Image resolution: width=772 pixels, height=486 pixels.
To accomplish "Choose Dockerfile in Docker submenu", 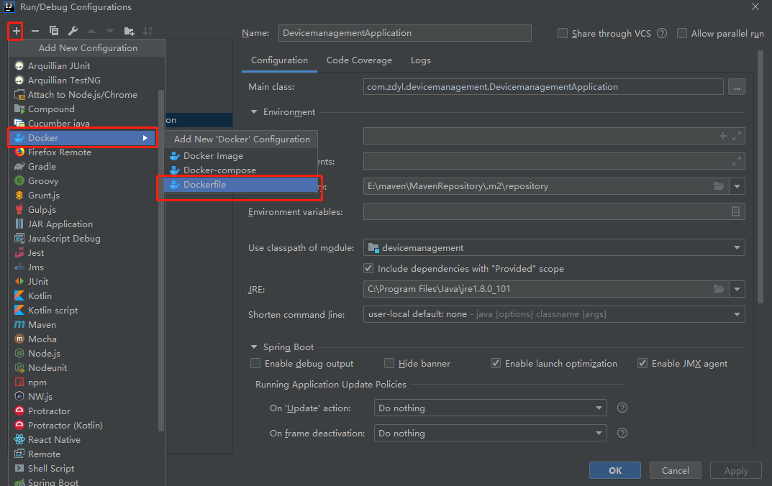I will click(241, 185).
